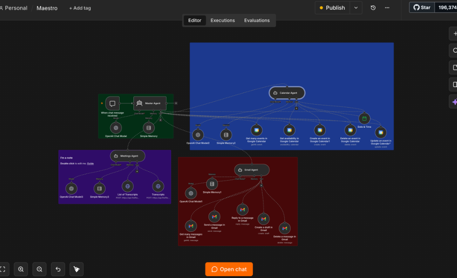Image resolution: width=457 pixels, height=278 pixels.
Task: Add a tag to the workflow
Action: coord(80,8)
